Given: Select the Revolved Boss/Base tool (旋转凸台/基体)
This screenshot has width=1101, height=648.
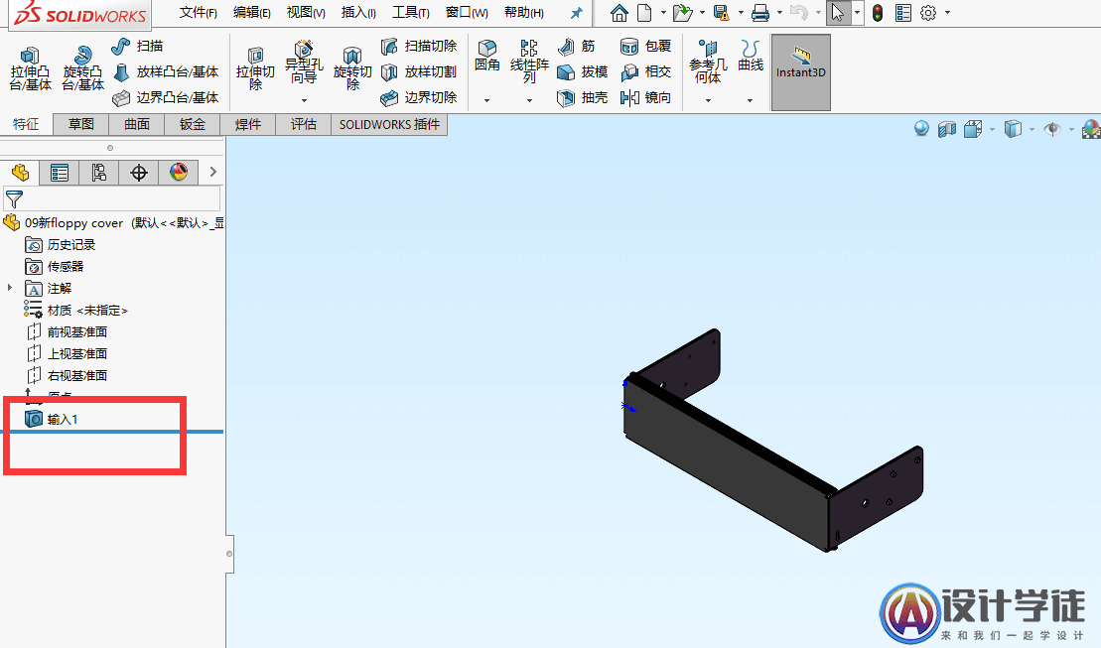Looking at the screenshot, I should click(82, 68).
